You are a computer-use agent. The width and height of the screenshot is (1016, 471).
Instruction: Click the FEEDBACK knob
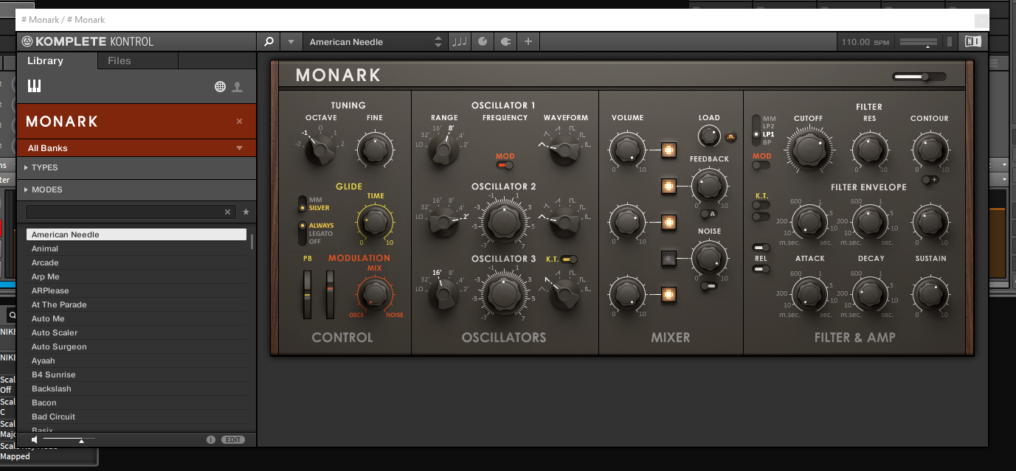(708, 184)
